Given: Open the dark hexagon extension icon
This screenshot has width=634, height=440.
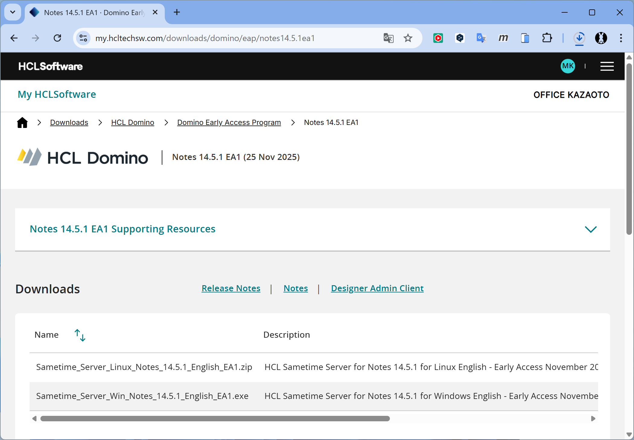Looking at the screenshot, I should tap(460, 38).
